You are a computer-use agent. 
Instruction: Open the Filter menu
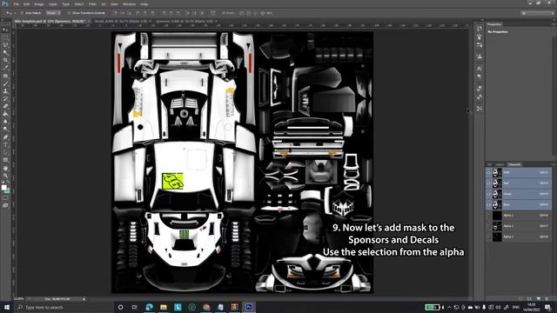coord(92,3)
